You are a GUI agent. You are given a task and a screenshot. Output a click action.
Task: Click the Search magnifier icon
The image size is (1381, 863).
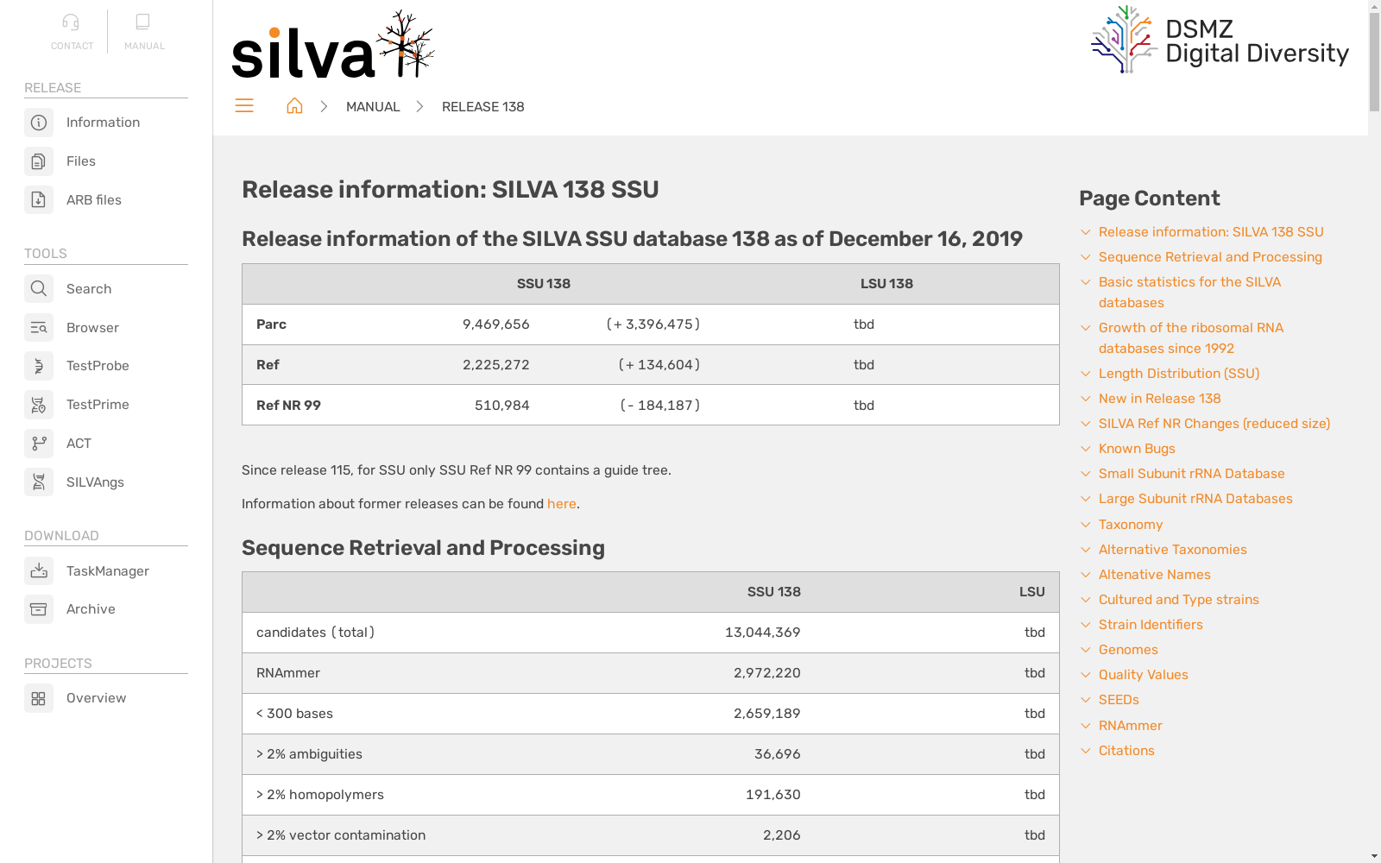point(39,289)
